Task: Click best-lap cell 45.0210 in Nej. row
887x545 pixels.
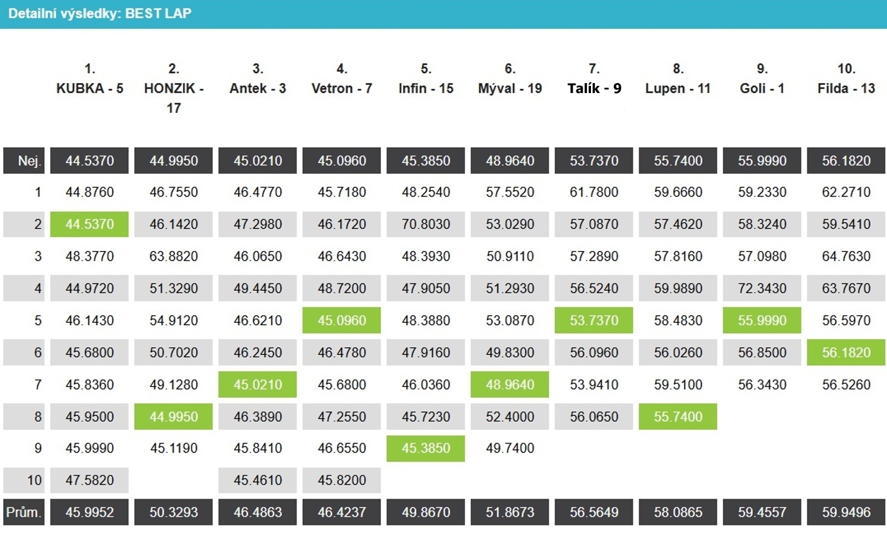Action: (x=258, y=161)
